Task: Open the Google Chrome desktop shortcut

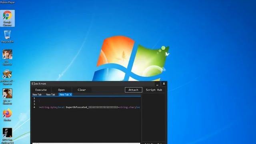Action: click(x=7, y=18)
